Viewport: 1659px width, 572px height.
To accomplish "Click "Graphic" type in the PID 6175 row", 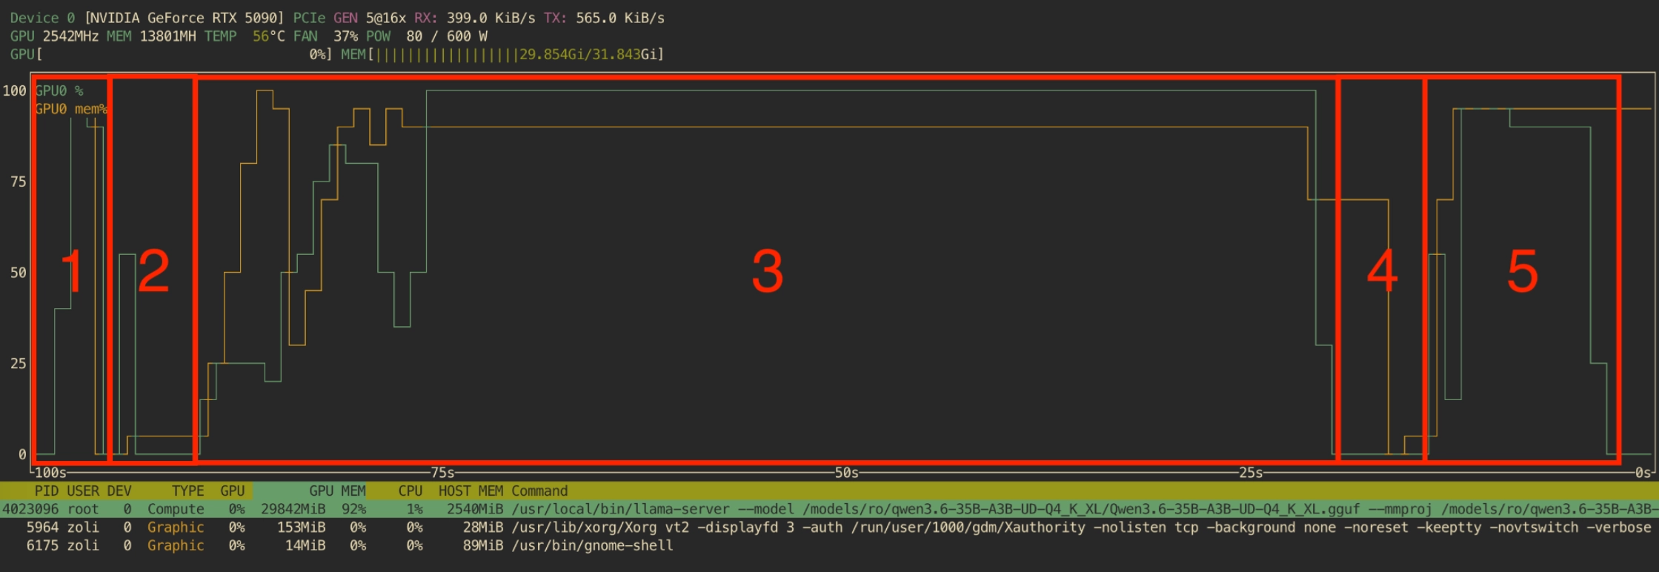I will tap(176, 545).
